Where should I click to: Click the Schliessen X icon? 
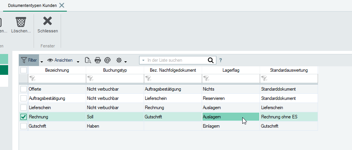[48, 21]
